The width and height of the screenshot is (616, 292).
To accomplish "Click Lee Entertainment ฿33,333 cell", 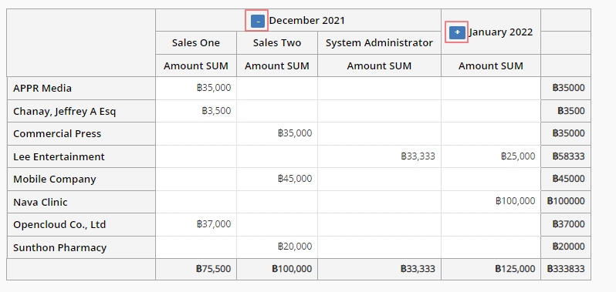I will [x=379, y=156].
